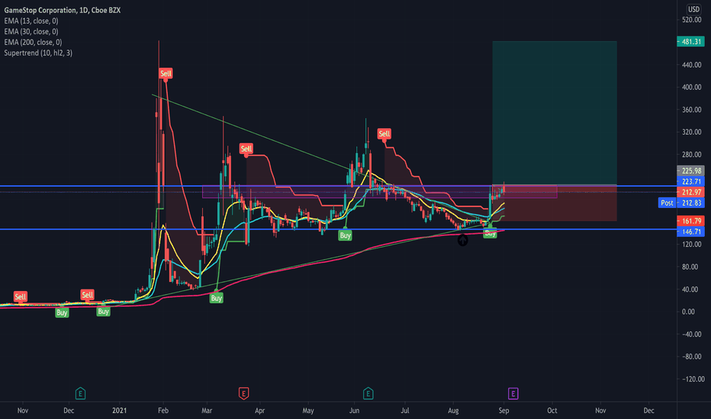Click the Sell marker between Dec and 2021
This screenshot has width=711, height=419.
tap(87, 295)
